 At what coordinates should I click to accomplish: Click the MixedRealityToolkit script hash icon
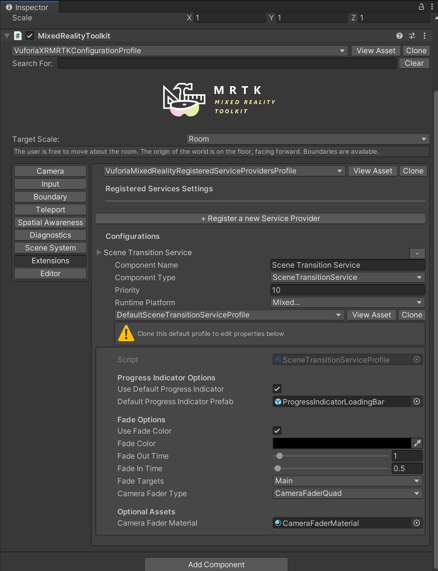tap(18, 36)
